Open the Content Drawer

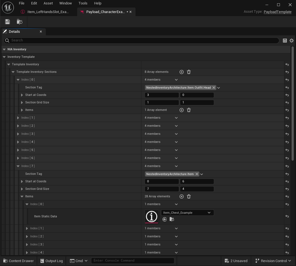tap(18, 261)
